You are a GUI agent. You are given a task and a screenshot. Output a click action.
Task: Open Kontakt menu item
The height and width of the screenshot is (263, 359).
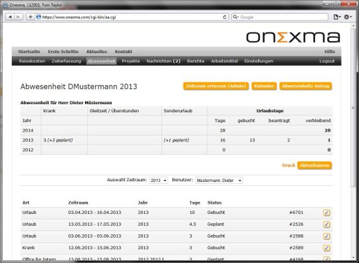click(124, 52)
